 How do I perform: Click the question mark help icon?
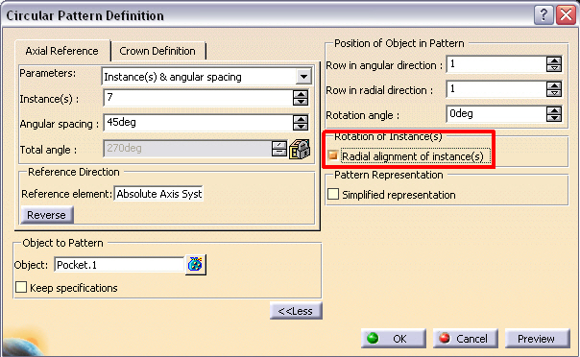pyautogui.click(x=544, y=15)
